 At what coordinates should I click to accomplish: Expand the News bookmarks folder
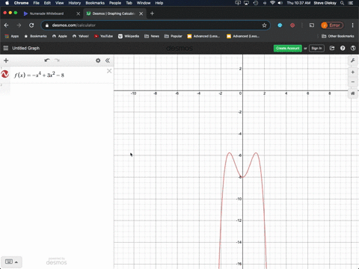coord(152,36)
